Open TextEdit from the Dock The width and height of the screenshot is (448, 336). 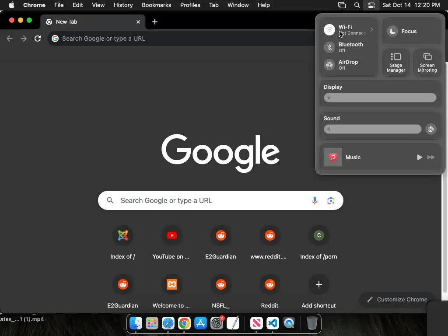233,323
